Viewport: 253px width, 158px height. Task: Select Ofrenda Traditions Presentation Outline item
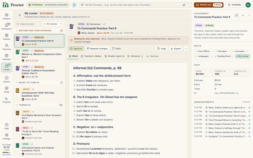point(39,72)
